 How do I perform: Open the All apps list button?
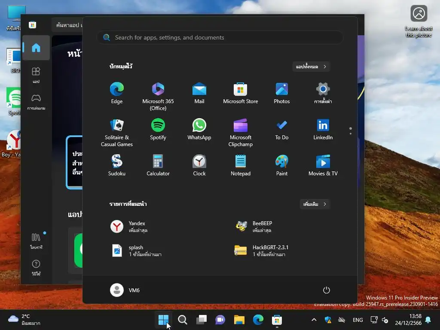(311, 67)
